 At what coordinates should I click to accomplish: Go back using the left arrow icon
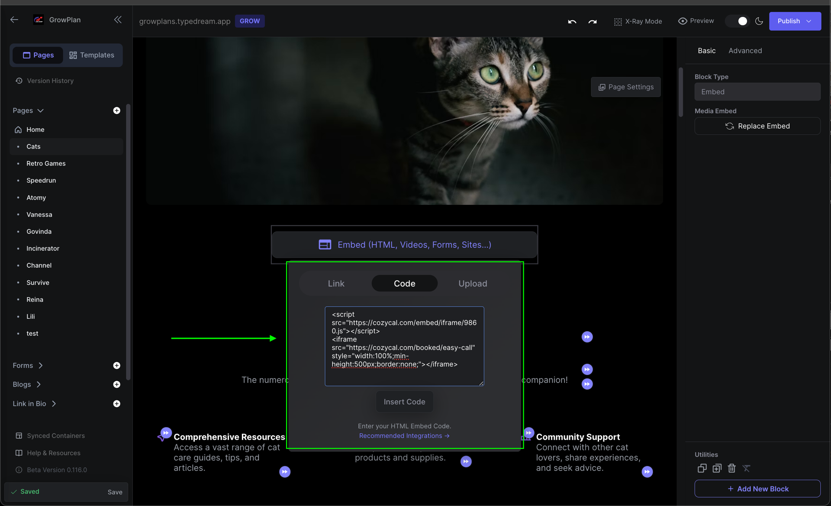tap(14, 19)
